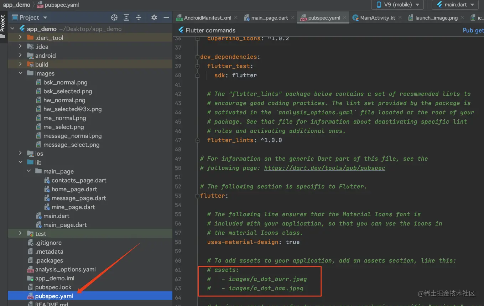Click the collapse all icon in Project toolbar
The image size is (484, 306).
(x=139, y=17)
